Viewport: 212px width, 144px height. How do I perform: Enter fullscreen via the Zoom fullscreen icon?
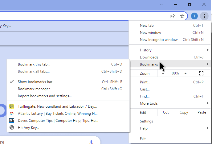(201, 73)
